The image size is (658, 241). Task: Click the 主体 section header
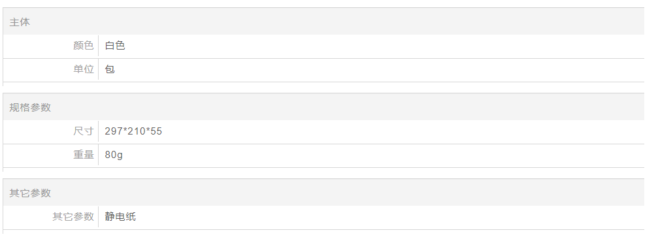tap(20, 22)
